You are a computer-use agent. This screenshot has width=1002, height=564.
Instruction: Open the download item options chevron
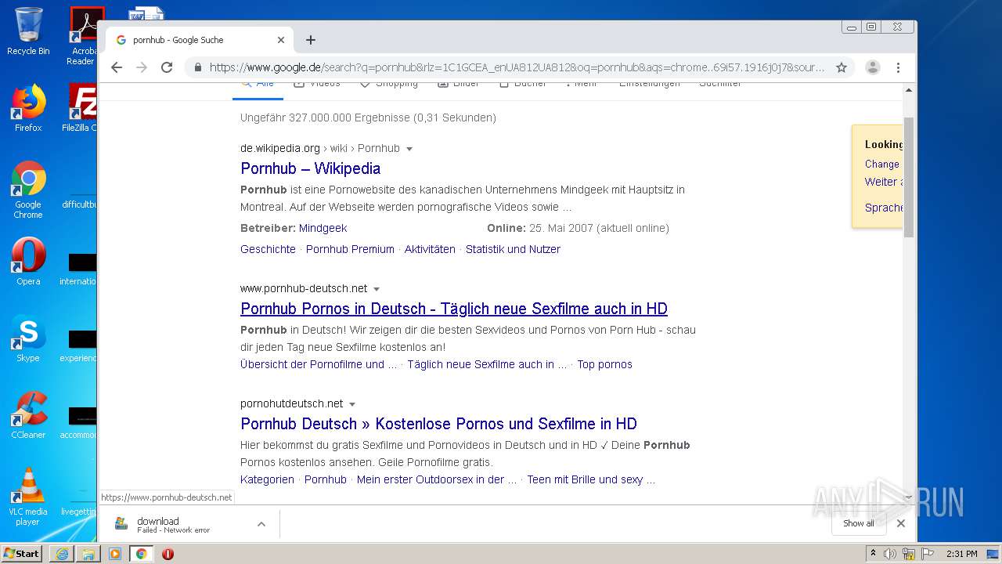261,524
